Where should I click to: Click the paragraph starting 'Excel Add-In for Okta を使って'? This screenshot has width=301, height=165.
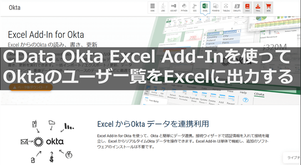click(x=183, y=141)
